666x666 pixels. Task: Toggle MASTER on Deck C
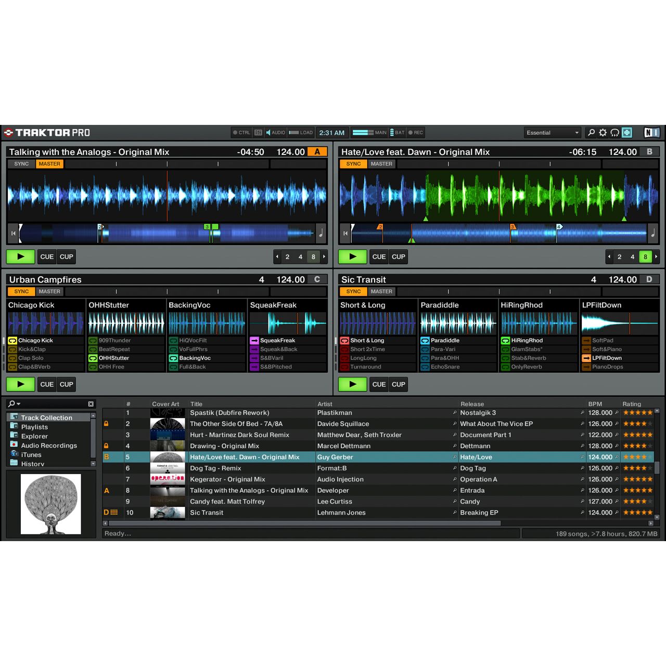pos(49,291)
